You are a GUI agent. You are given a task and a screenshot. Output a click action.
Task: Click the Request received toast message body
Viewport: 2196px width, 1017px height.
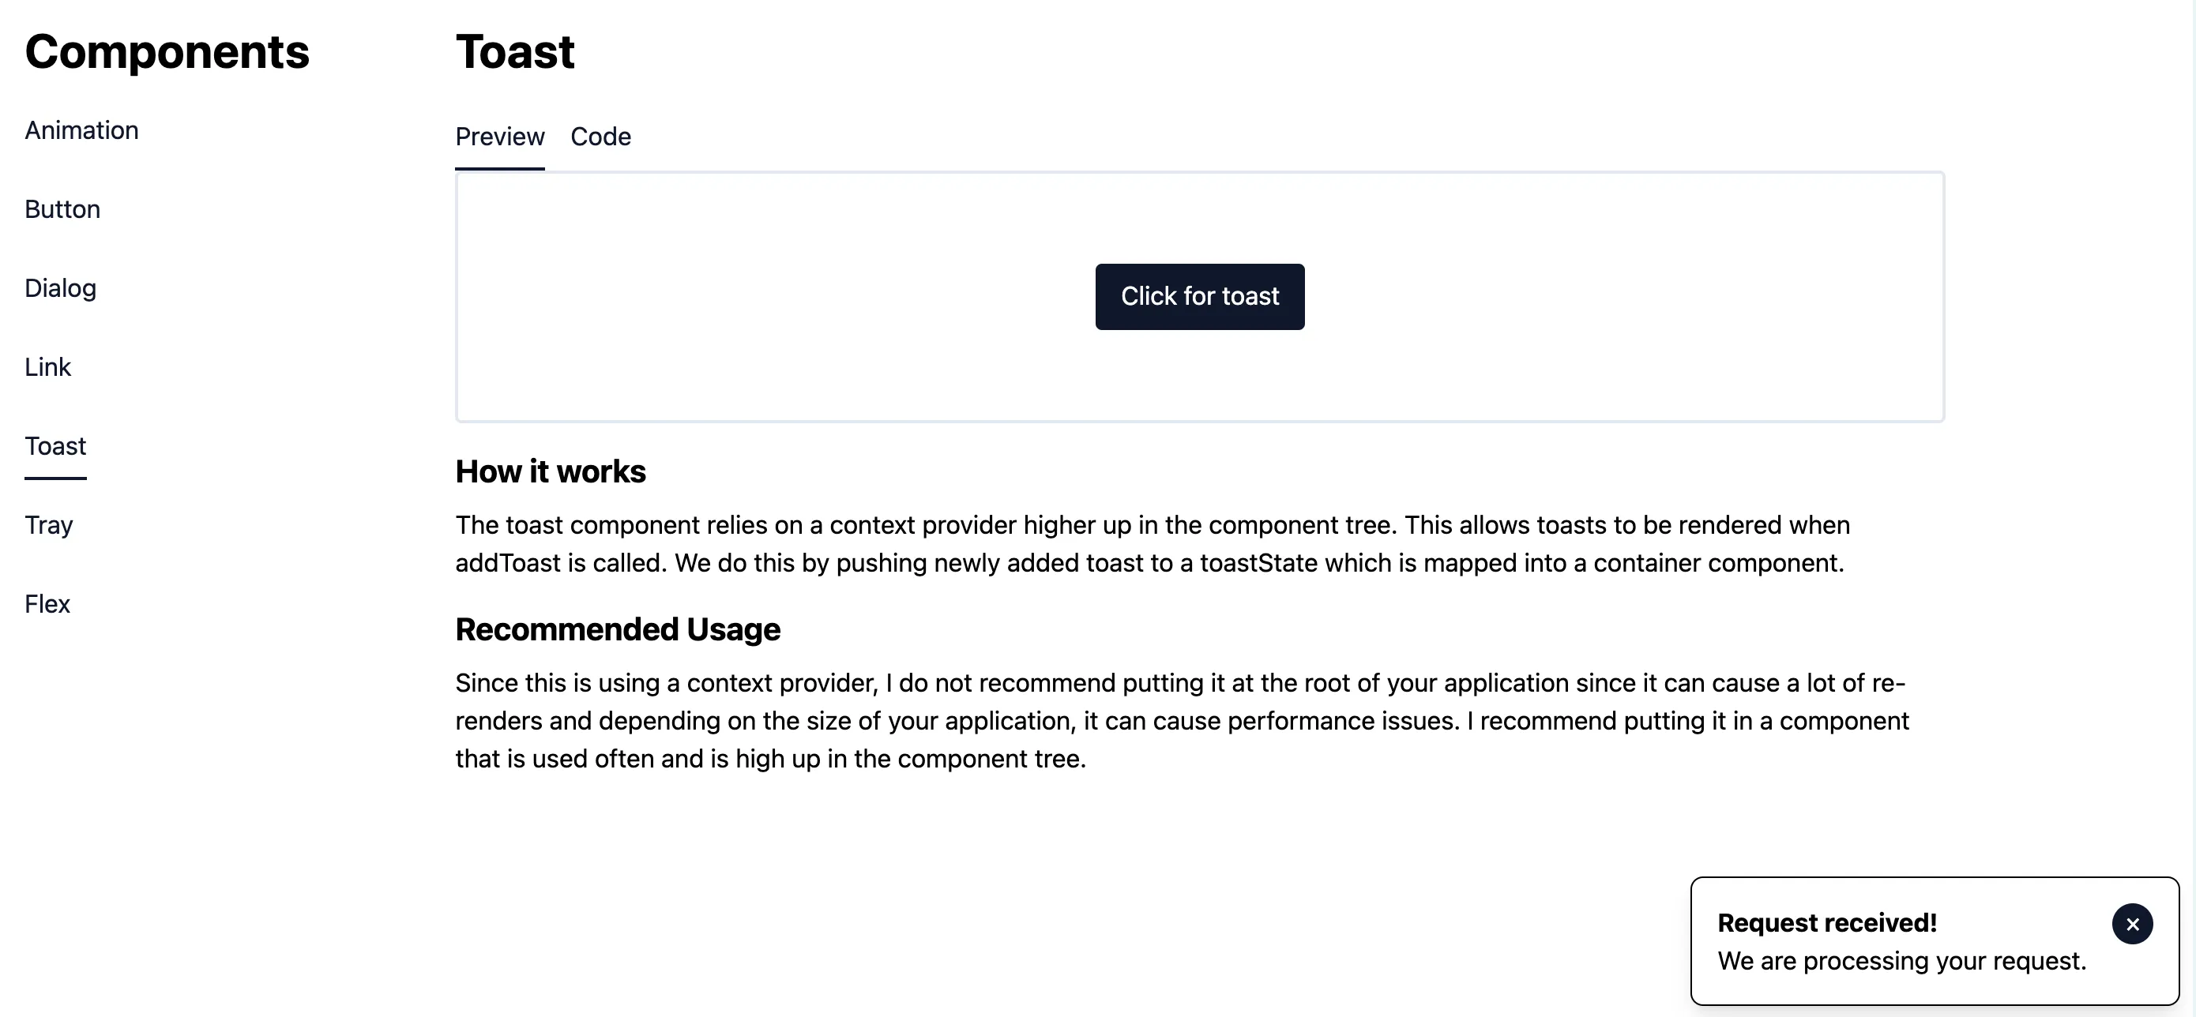pos(1901,961)
